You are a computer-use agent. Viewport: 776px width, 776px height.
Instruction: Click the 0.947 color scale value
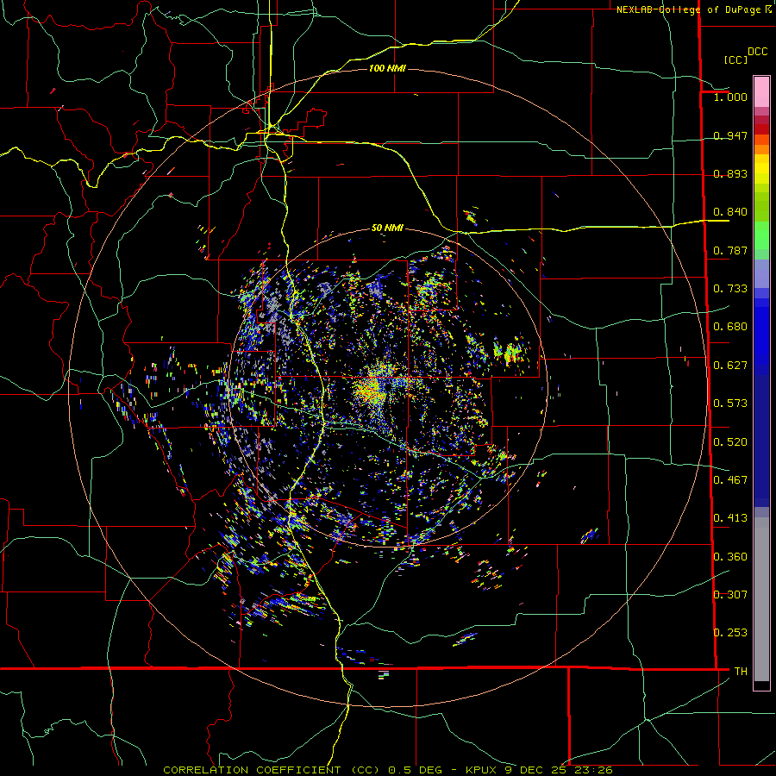tap(730, 135)
